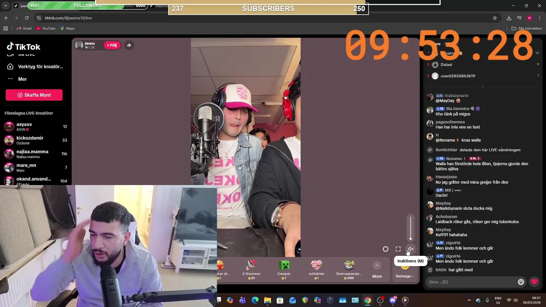Go back in browser history
This screenshot has width=546, height=307.
6,18
